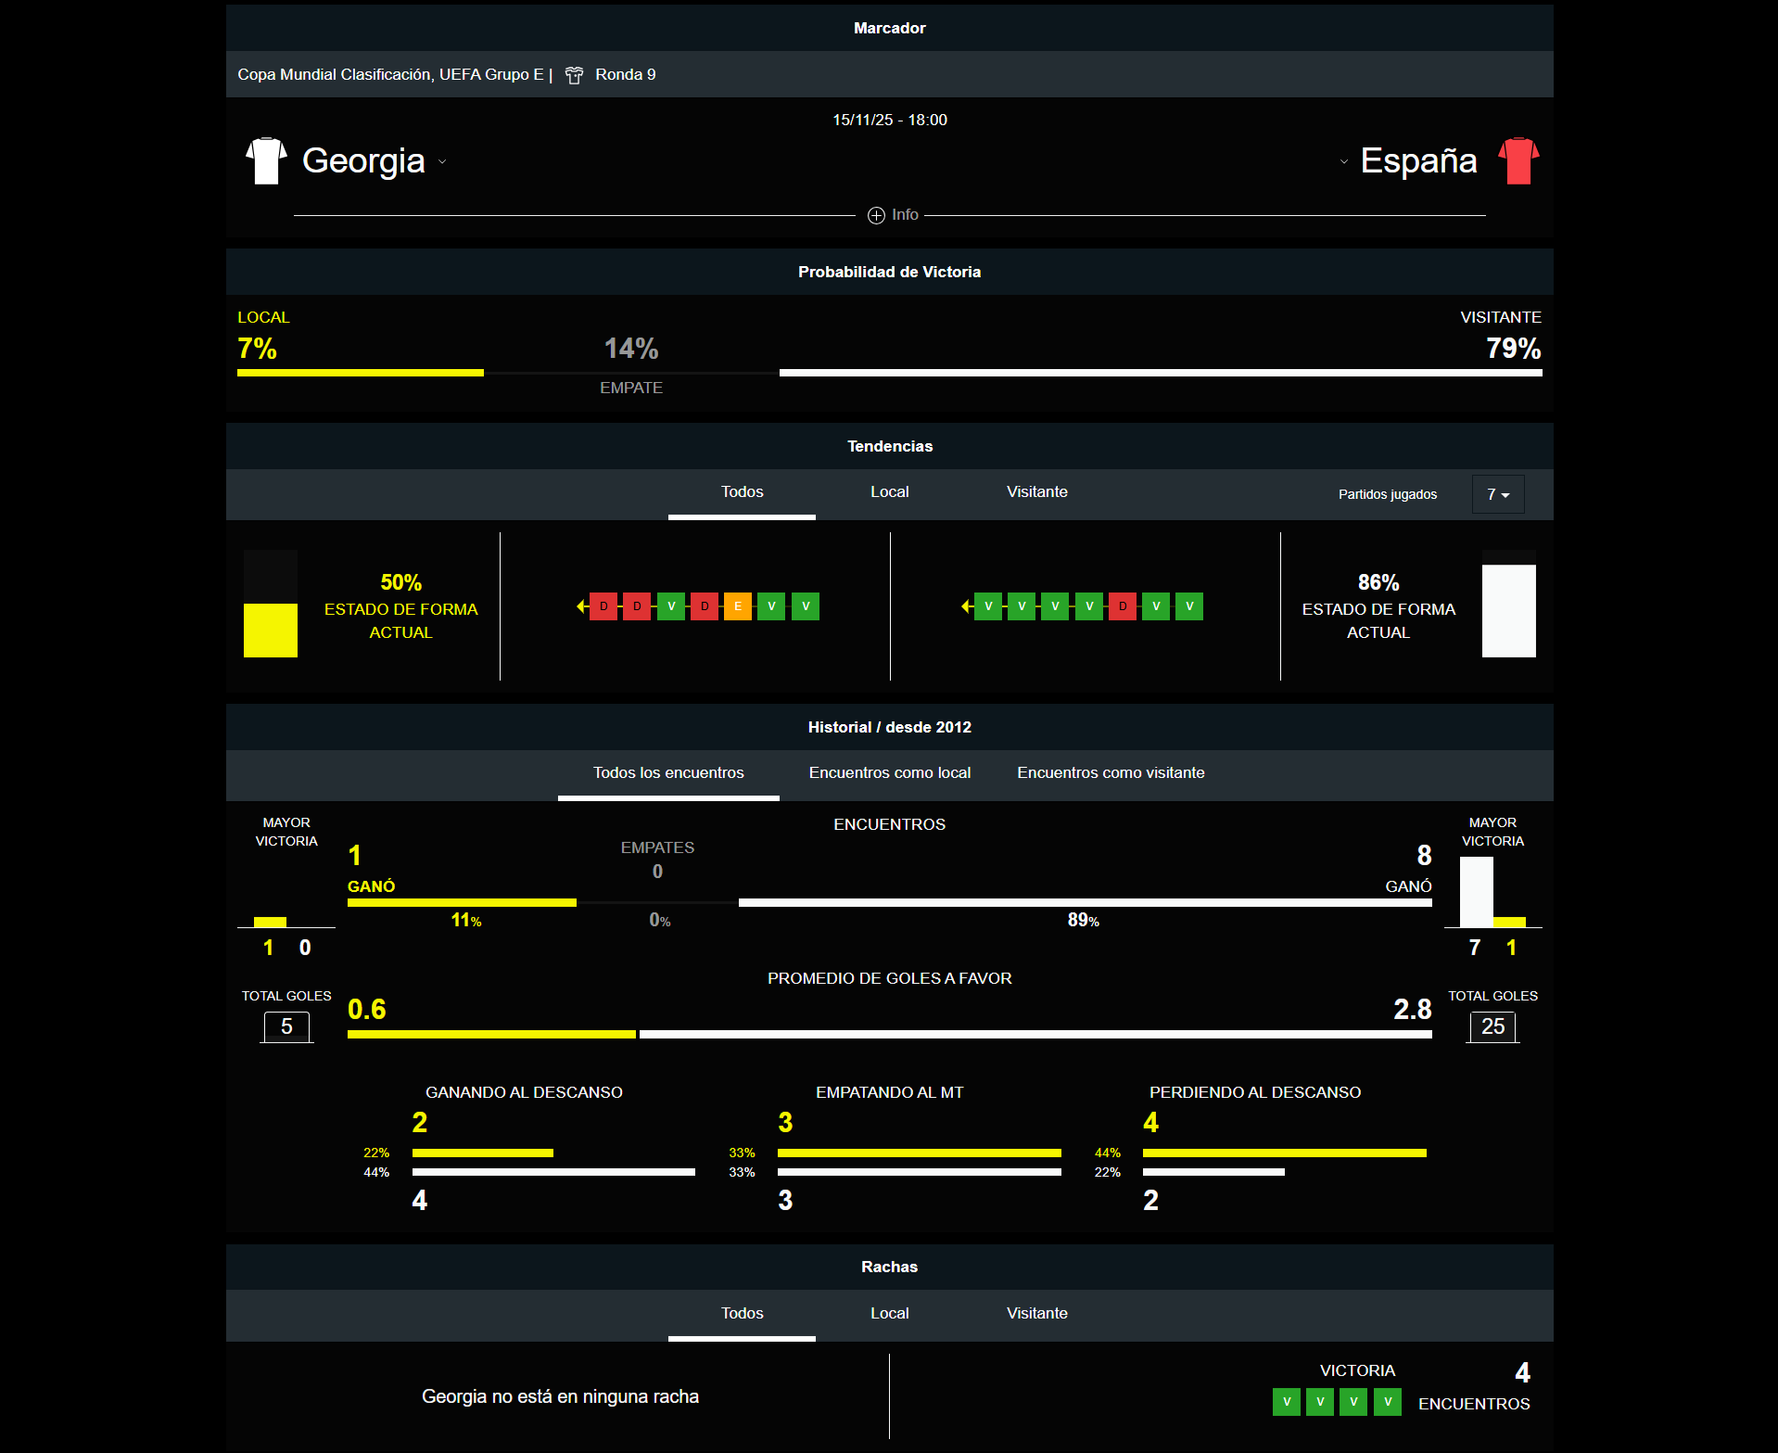Select the Visitante tab in Rachas
Image resolution: width=1778 pixels, height=1453 pixels.
click(1036, 1314)
